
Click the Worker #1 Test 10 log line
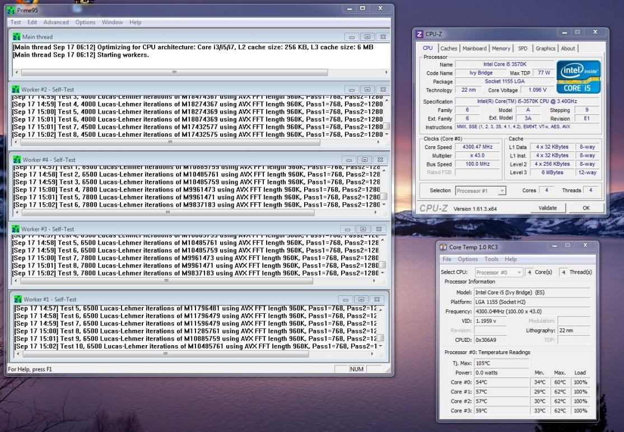coord(195,346)
